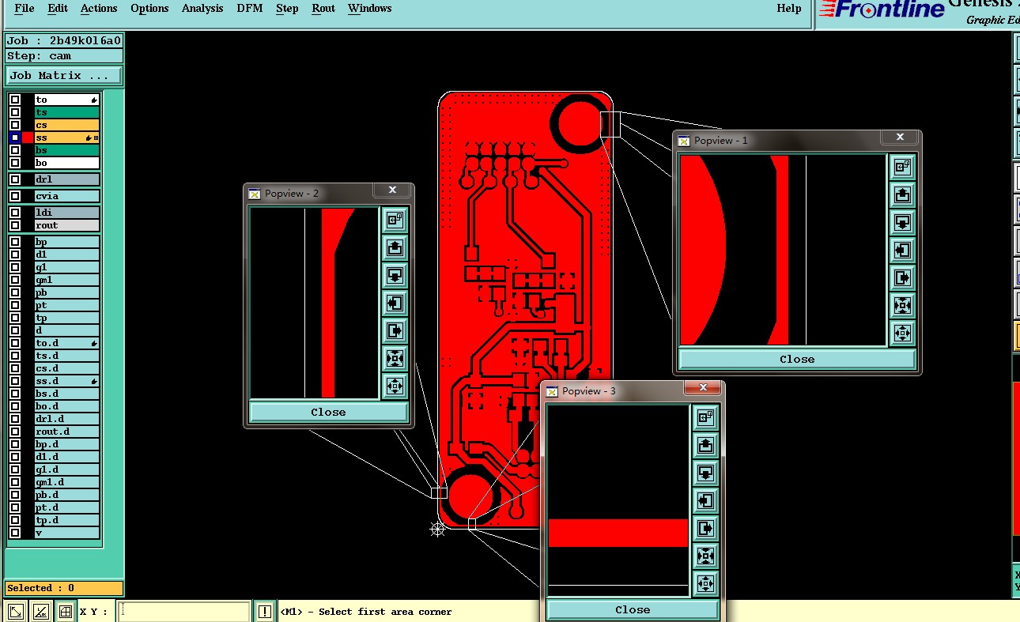Screen dimensions: 1020x622
Task: Open the Help menu
Action: pos(789,9)
